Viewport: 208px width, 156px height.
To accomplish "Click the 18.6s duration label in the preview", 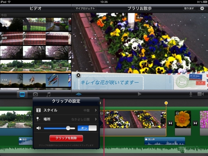I will 140,18.
